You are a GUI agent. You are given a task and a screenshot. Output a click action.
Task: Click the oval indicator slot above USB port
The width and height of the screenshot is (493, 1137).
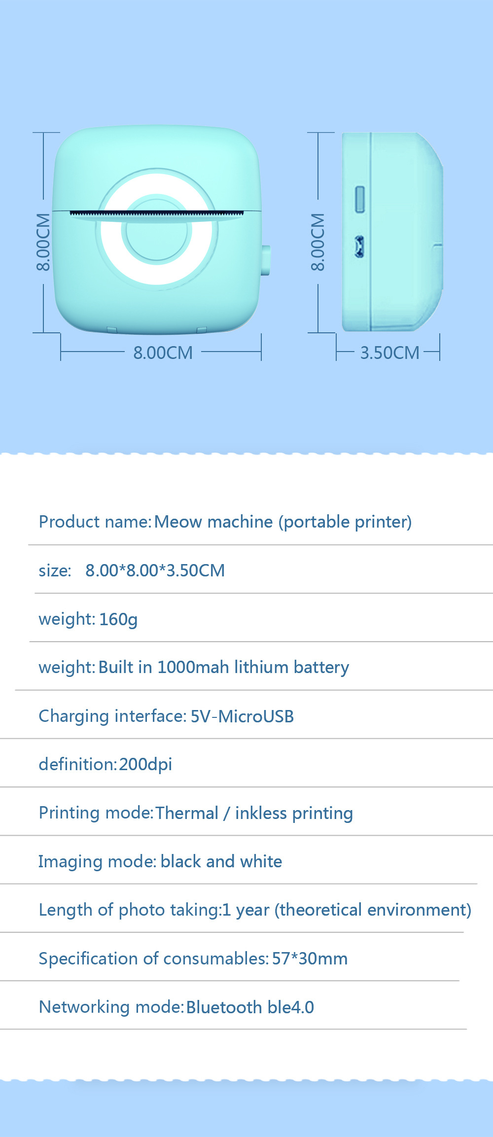[360, 199]
